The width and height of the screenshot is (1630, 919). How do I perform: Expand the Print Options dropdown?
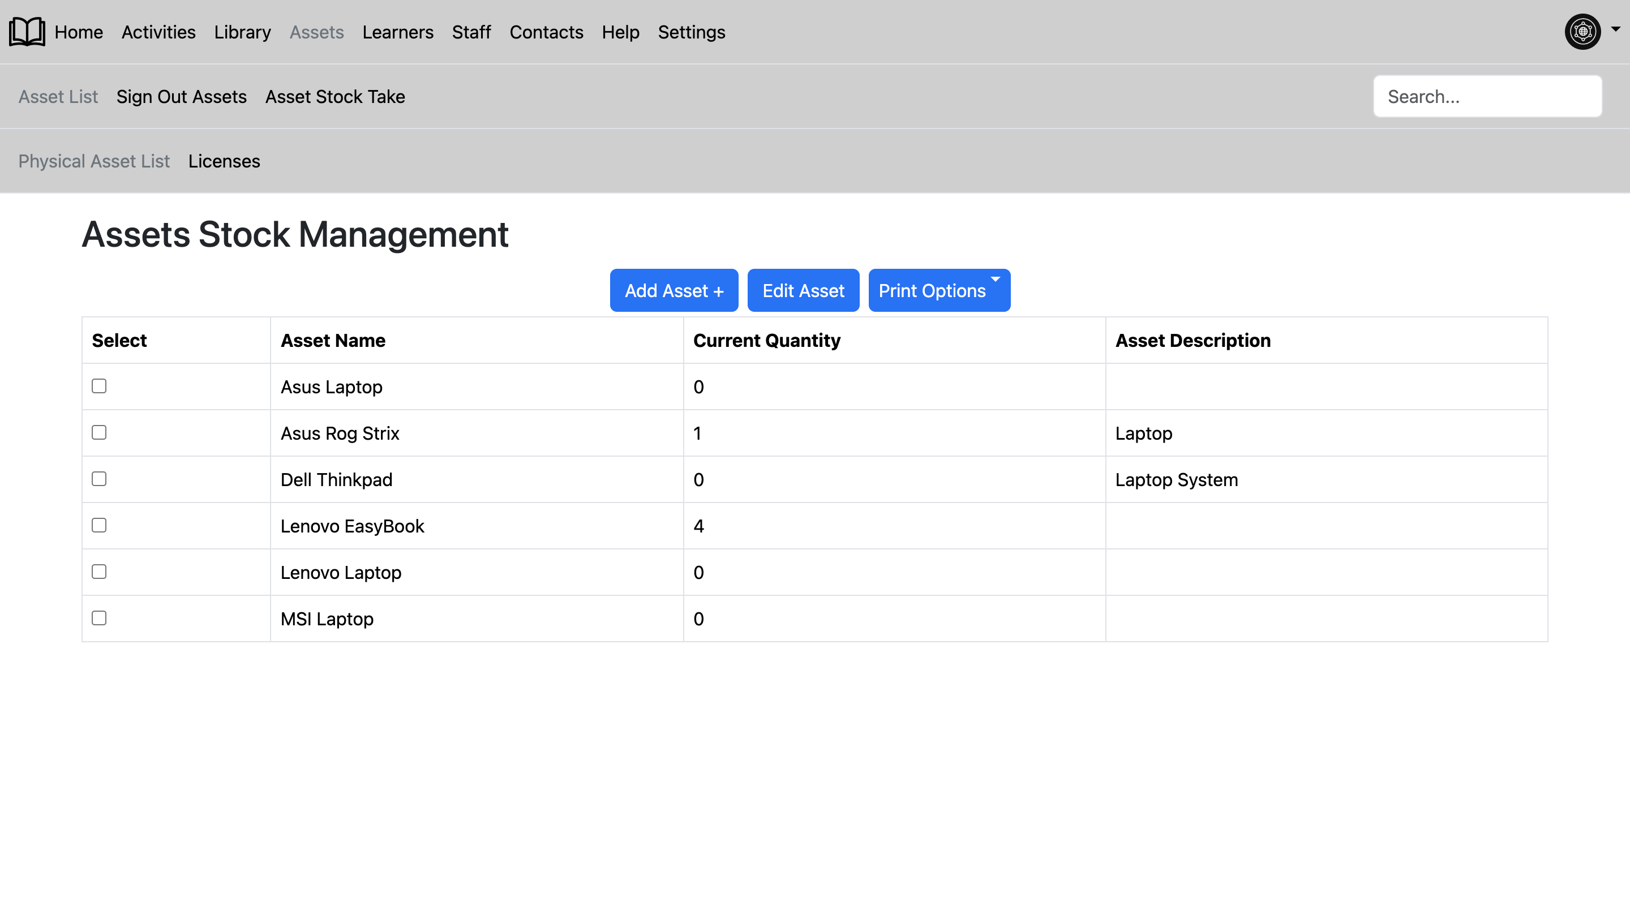(x=938, y=290)
